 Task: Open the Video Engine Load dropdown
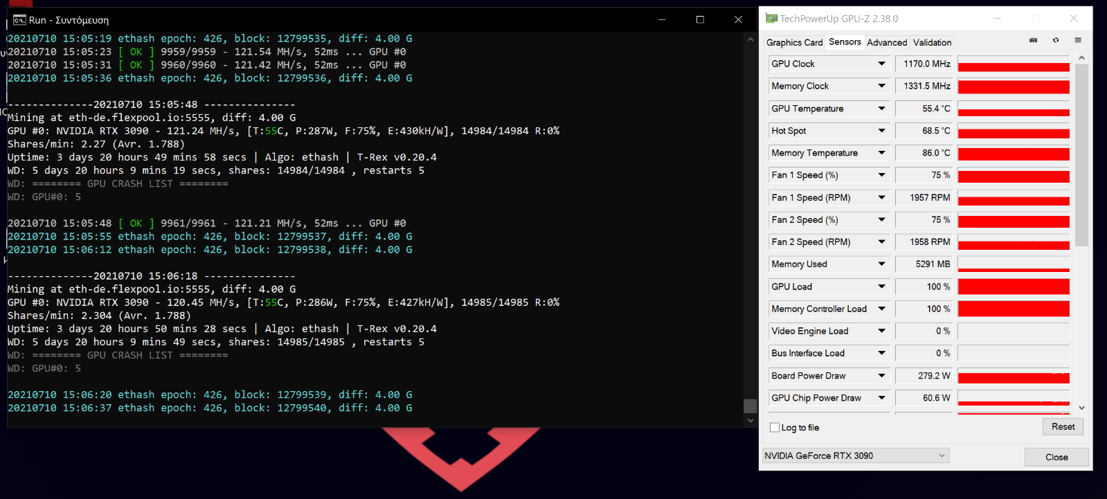point(881,331)
